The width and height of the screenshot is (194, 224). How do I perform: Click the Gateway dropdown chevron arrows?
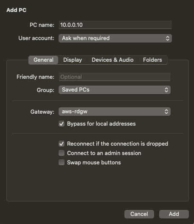[166, 112]
